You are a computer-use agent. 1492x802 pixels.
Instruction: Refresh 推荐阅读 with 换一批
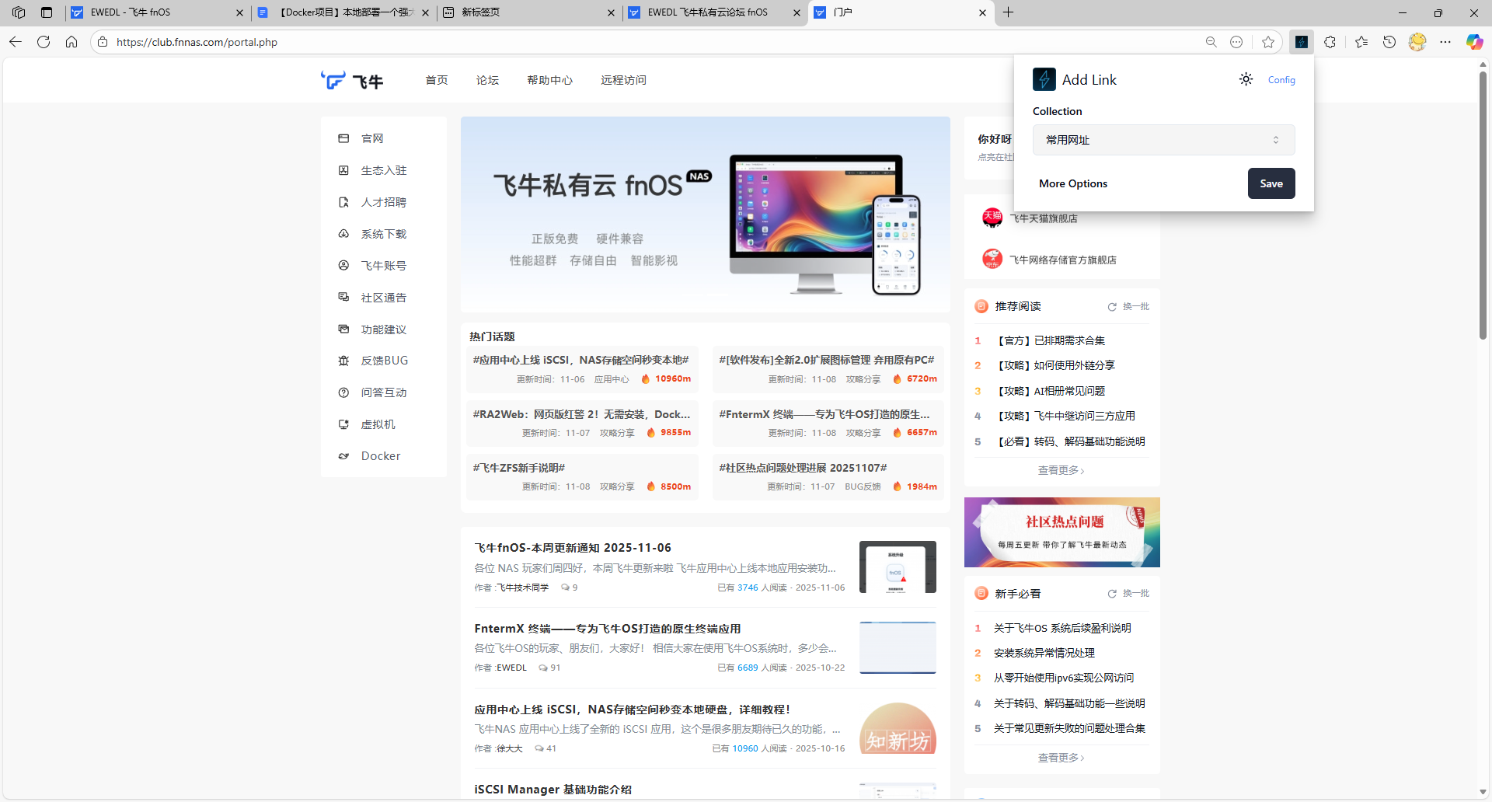[x=1128, y=306]
